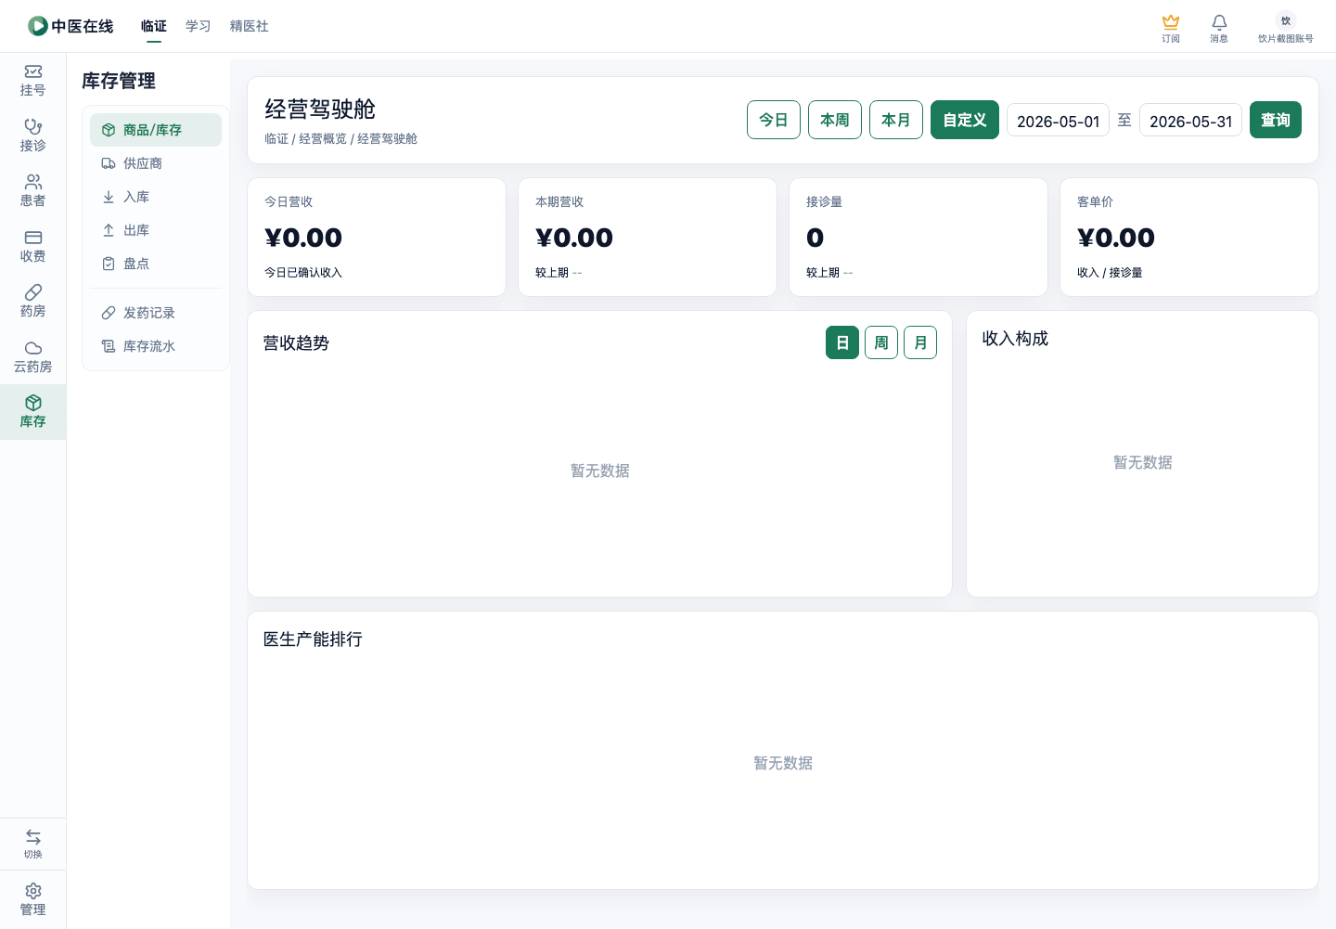Image resolution: width=1336 pixels, height=929 pixels.
Task: Open 入库 menu entry
Action: click(x=156, y=197)
